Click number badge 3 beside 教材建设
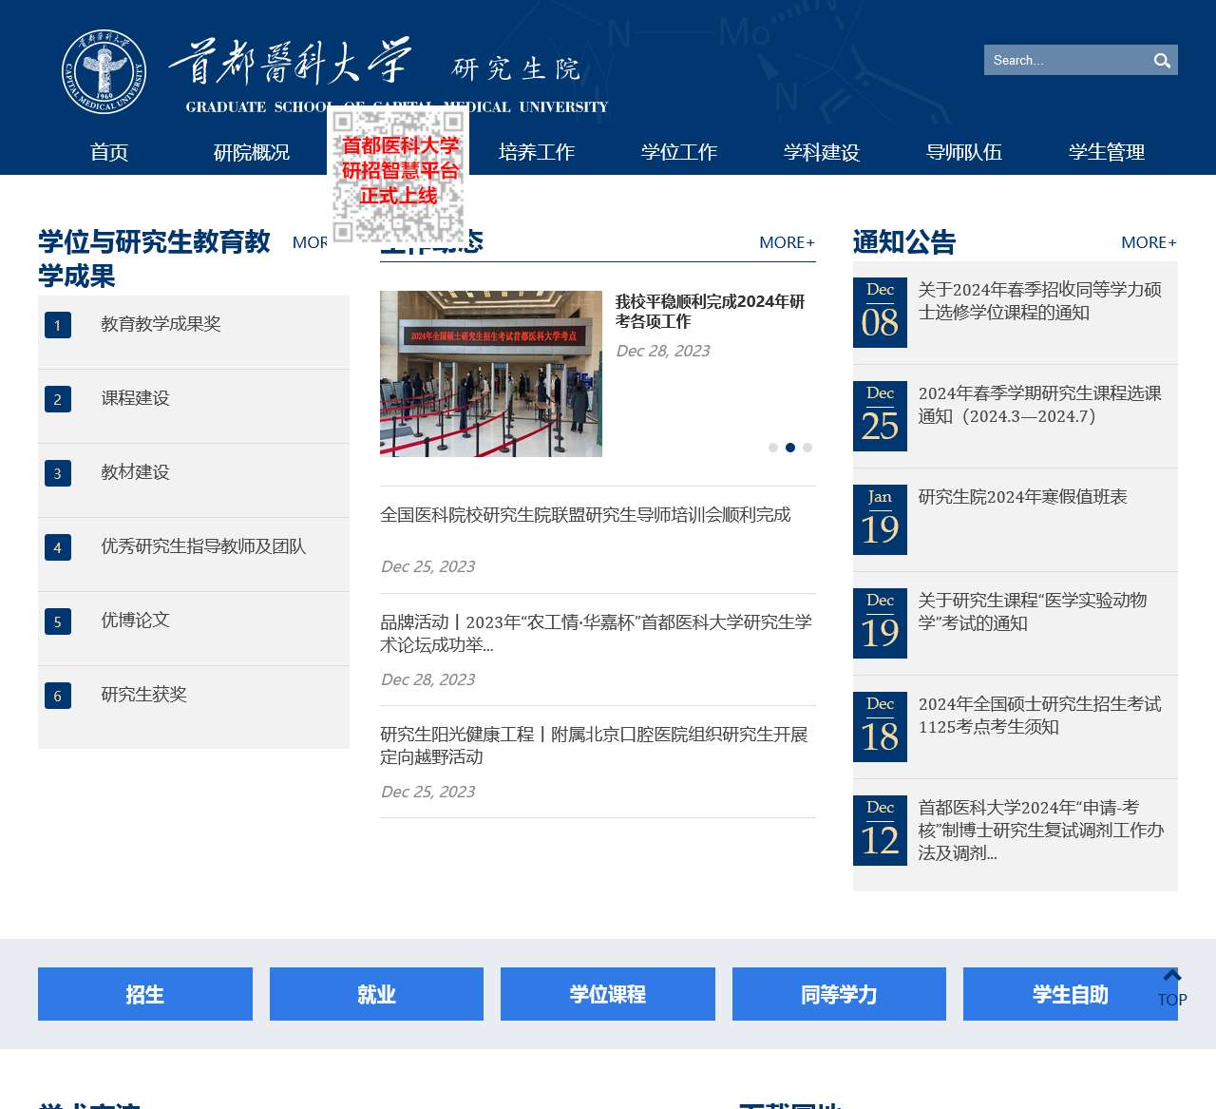Image resolution: width=1216 pixels, height=1109 pixels. point(58,473)
